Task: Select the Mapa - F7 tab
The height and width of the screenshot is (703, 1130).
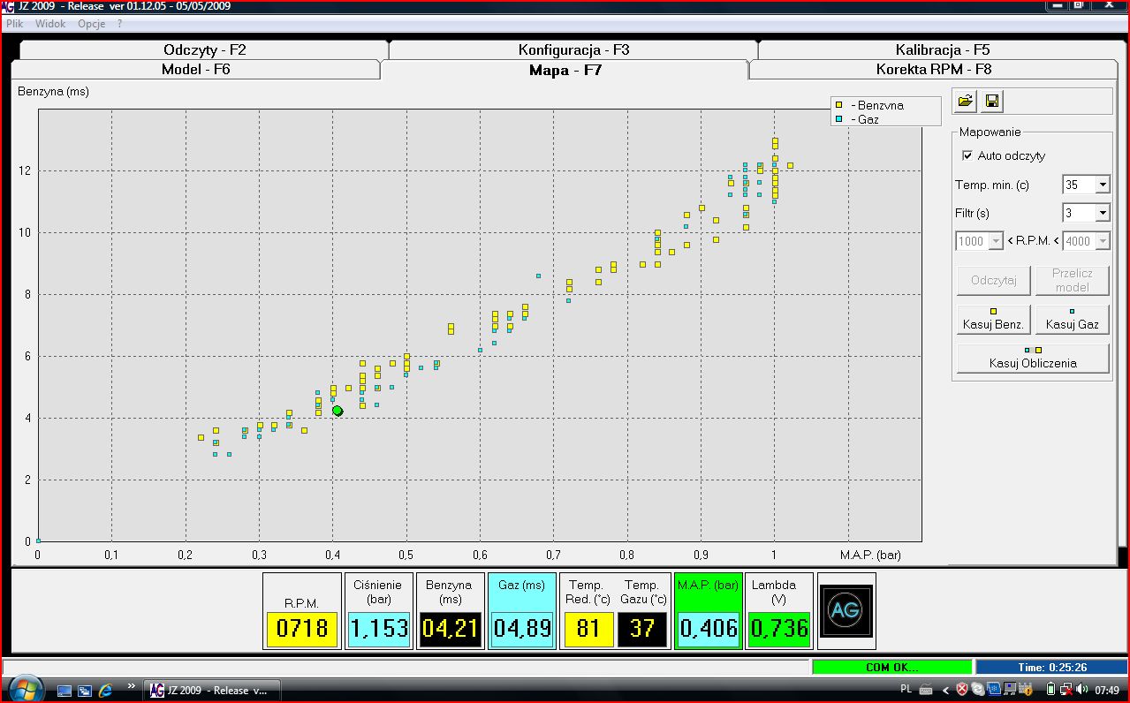Action: 565,70
